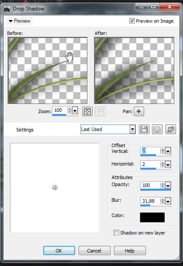
Task: Click the save preset floppy disk icon
Action: (144, 129)
